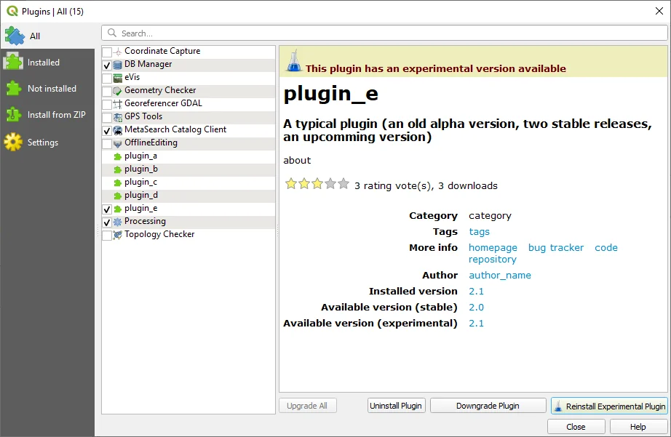Screen dimensions: 671x437
Task: Enable the OfflineEditing plugin checkbox
Action: point(107,144)
